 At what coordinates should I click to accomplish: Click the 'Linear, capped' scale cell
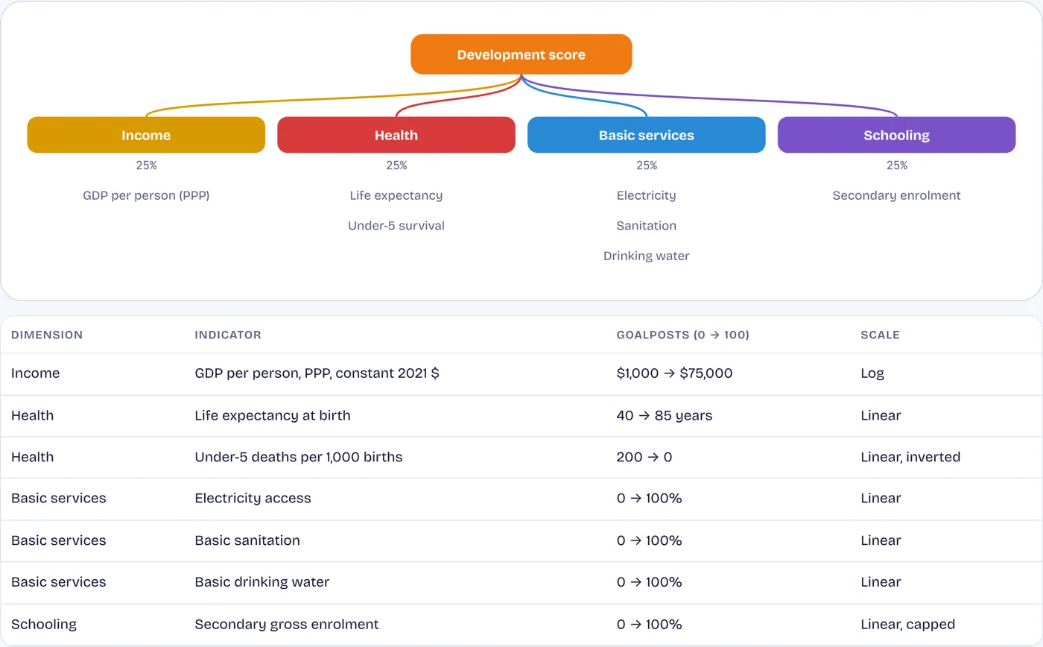pyautogui.click(x=907, y=625)
